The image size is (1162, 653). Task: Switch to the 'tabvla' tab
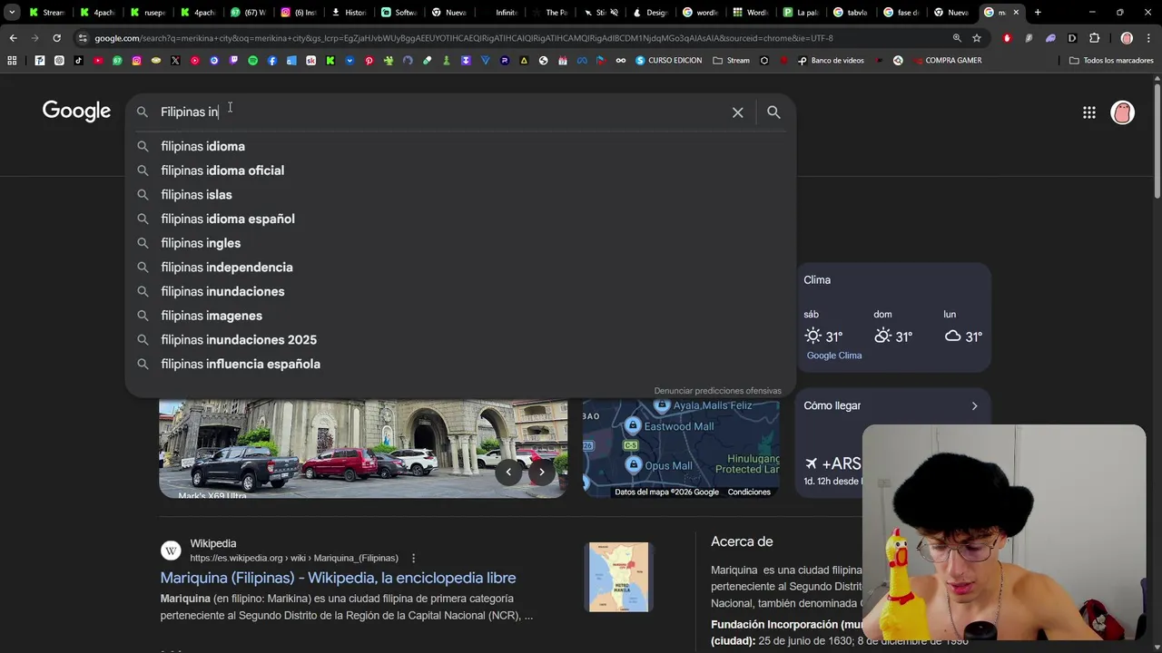(x=851, y=13)
